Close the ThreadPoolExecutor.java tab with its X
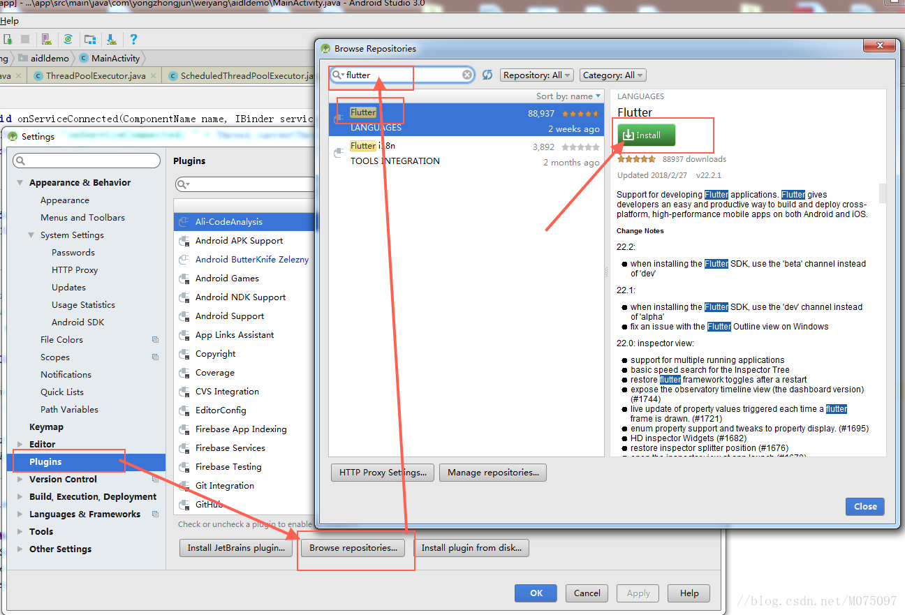 click(154, 76)
